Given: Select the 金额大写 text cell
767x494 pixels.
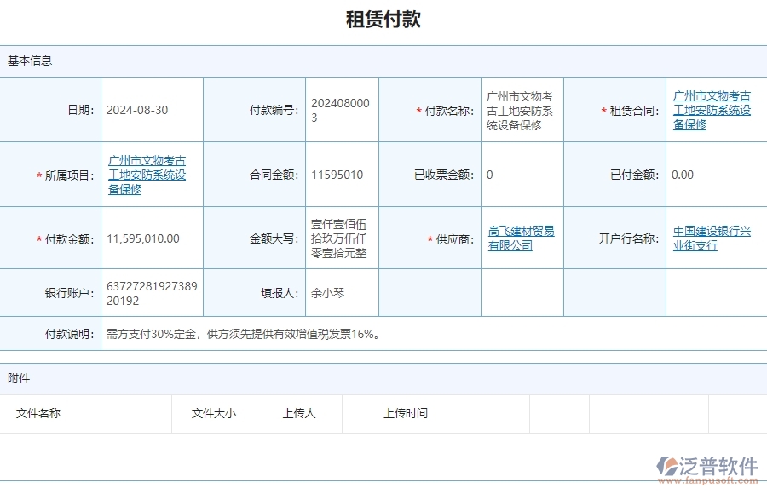Looking at the screenshot, I should click(x=337, y=238).
